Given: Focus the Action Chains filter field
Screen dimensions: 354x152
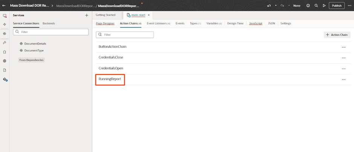Looking at the screenshot, I should [x=125, y=35].
